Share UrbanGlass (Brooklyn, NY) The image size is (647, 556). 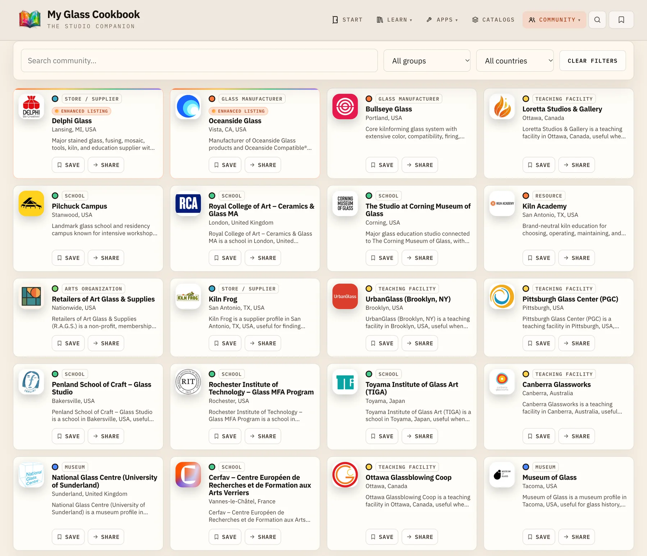[420, 343]
